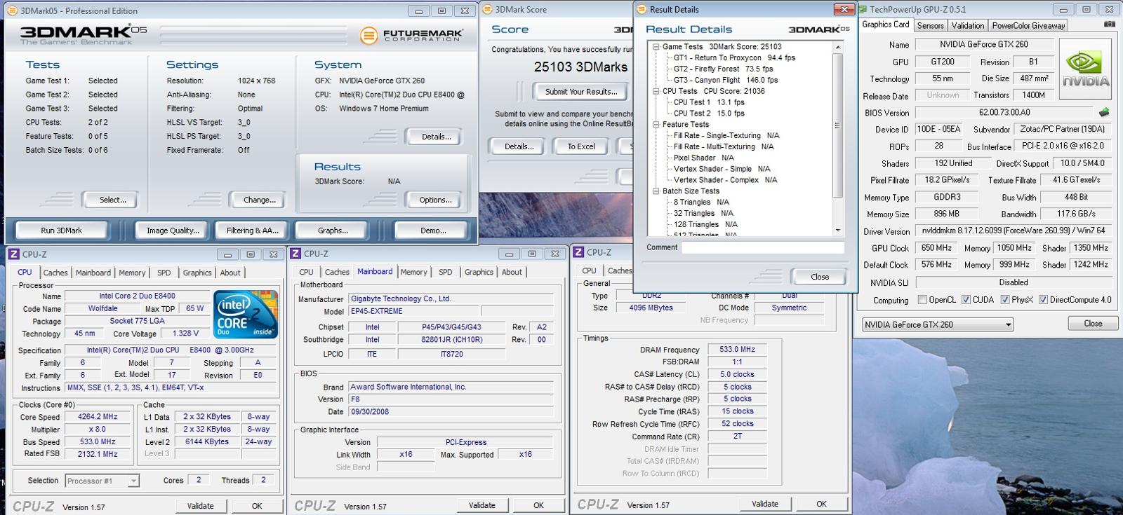The height and width of the screenshot is (515, 1123).
Task: Select the Pixel Shader N/A row
Action: pyautogui.click(x=704, y=158)
